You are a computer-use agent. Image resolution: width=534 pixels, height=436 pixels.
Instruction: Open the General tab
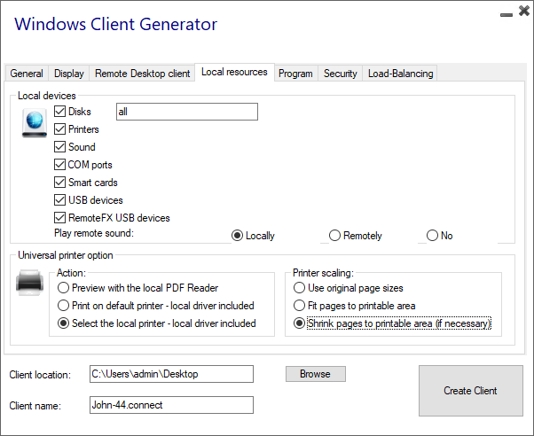(27, 74)
